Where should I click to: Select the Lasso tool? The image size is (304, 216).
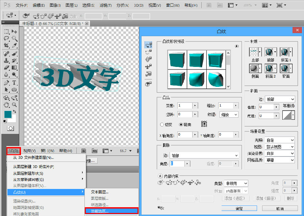click(x=6, y=38)
